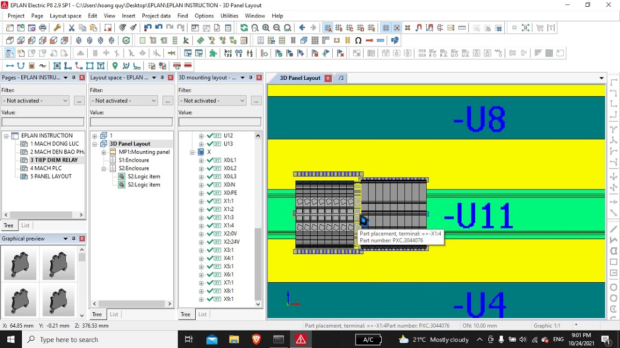Toggle Grid D button
This screenshot has width=620, height=348.
(360, 28)
